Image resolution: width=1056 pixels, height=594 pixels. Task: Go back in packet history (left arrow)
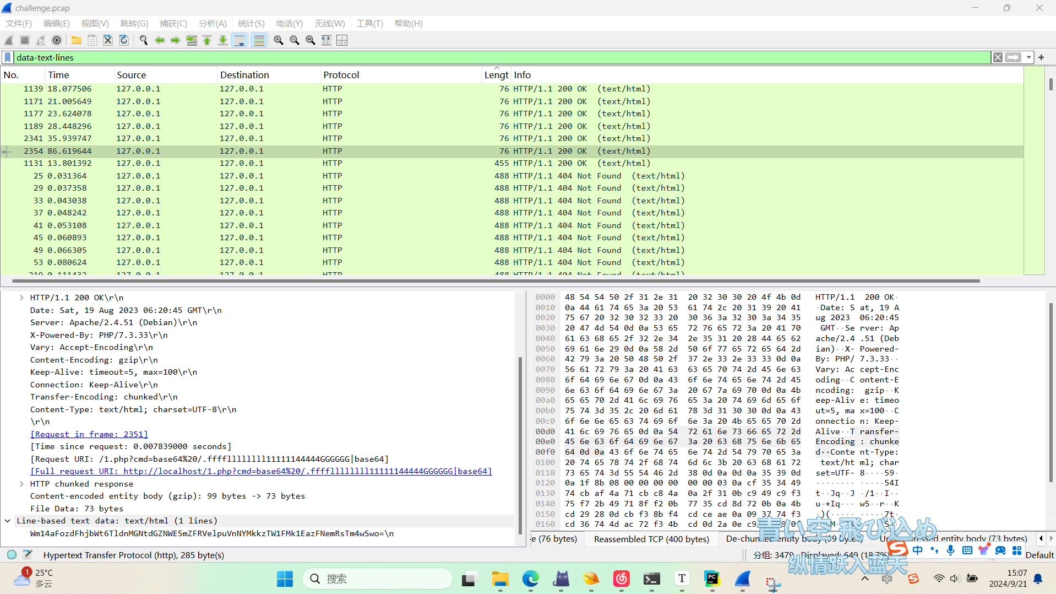pos(160,40)
